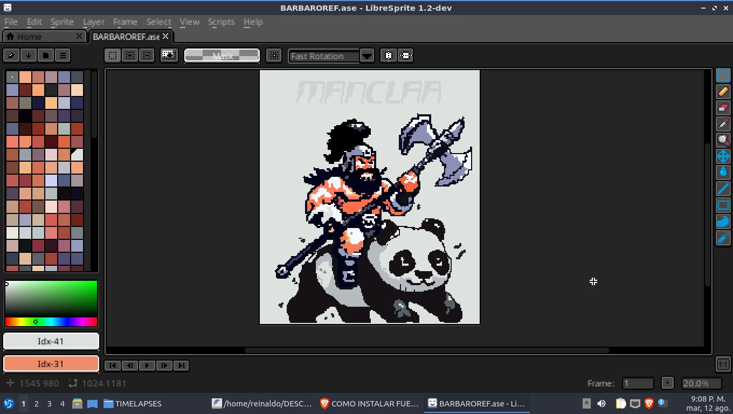
Task: Toggle replace selection mode
Action: tap(113, 55)
